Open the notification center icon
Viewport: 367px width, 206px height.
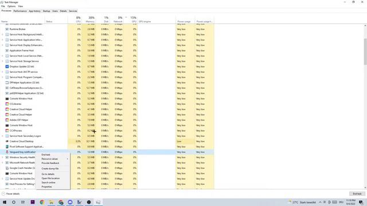tap(361, 202)
